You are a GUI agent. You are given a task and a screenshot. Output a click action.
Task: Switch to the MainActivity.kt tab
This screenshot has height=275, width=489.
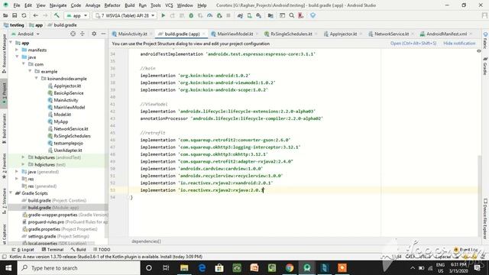[x=132, y=34]
